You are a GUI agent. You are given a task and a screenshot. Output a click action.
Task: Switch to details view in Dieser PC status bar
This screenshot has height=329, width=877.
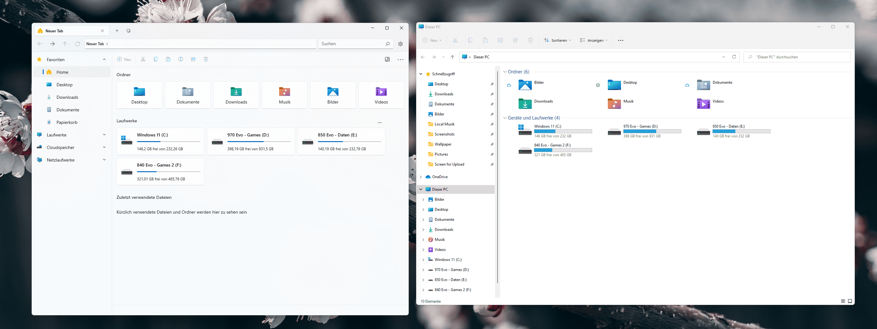tap(843, 301)
